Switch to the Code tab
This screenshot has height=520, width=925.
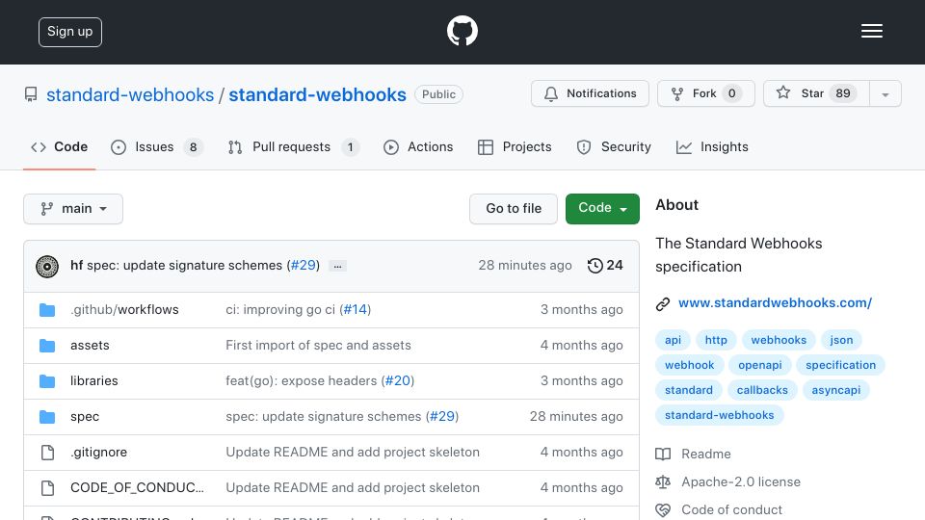click(59, 146)
